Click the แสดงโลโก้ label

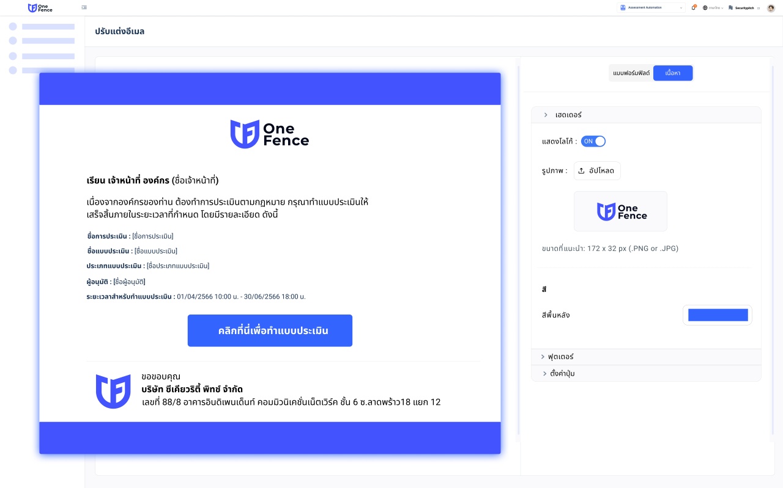click(x=560, y=141)
